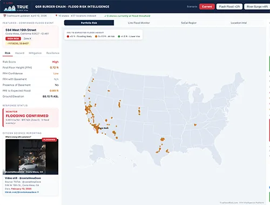This screenshot has width=270, height=205.
Task: Click the FLOODING CONFIRMED status card
Action: click(x=31, y=118)
